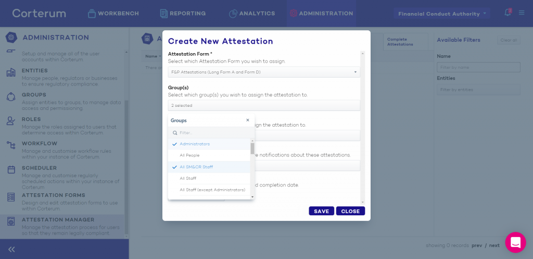Open the Attestation Forms checklist icon
533x259 pixels.
11,197
